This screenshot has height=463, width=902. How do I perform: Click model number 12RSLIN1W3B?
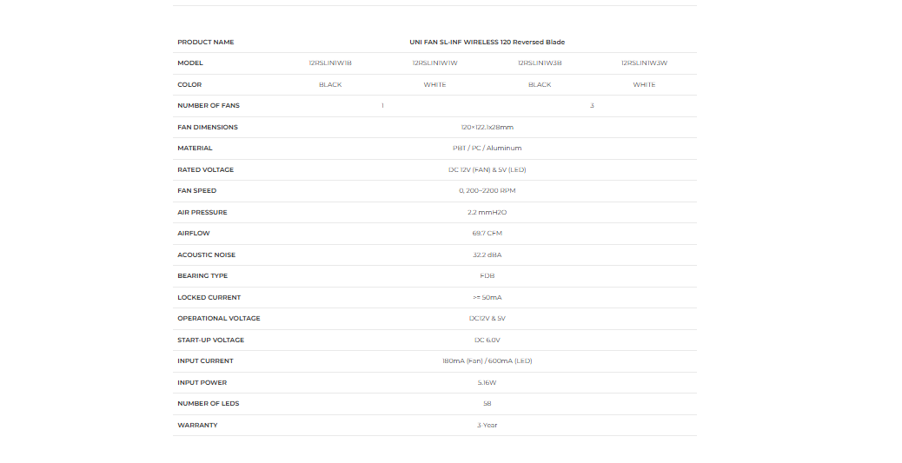[540, 63]
